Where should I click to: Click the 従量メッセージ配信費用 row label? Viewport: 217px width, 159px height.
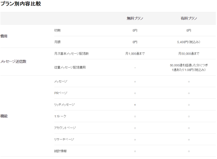coord(70,68)
